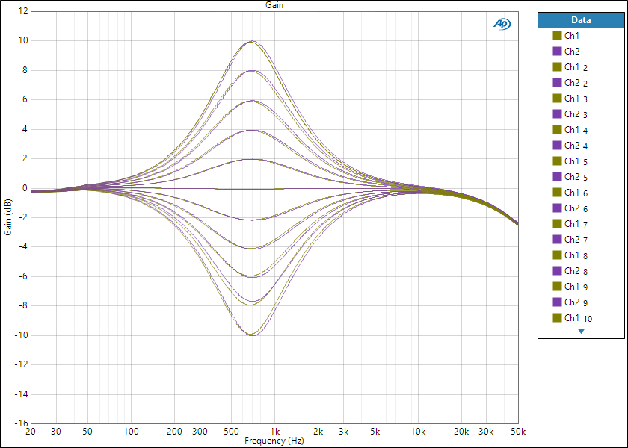
Task: Click the 1k frequency axis tick label
Action: [x=275, y=432]
